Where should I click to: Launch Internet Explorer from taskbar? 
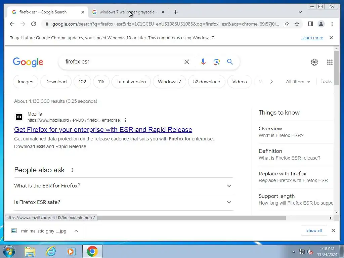[51, 252]
